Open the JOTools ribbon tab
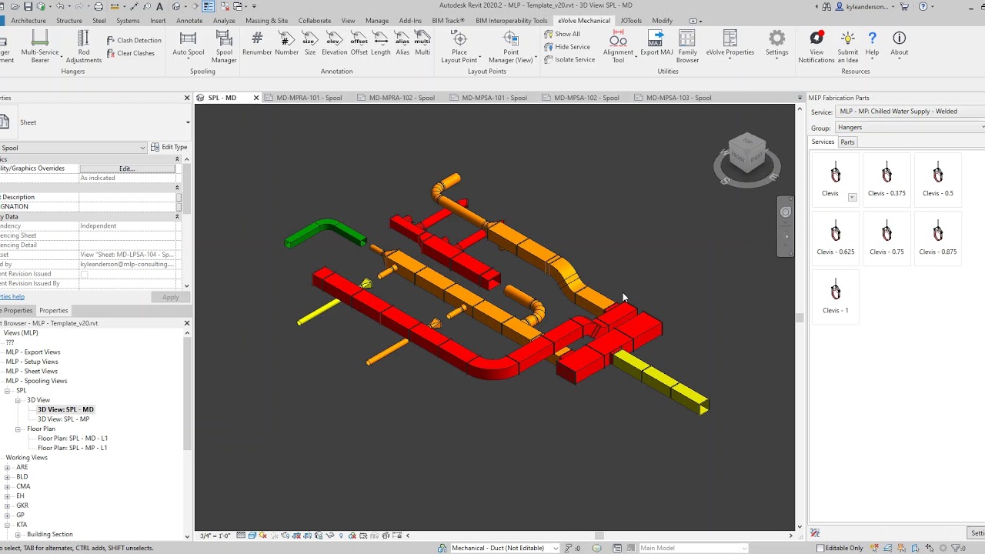 click(631, 21)
